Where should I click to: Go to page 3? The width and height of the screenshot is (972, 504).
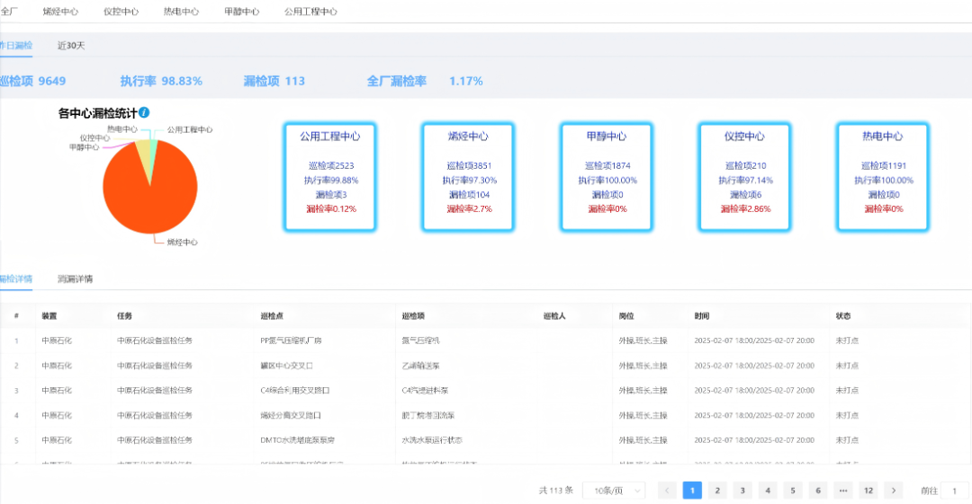(x=742, y=491)
